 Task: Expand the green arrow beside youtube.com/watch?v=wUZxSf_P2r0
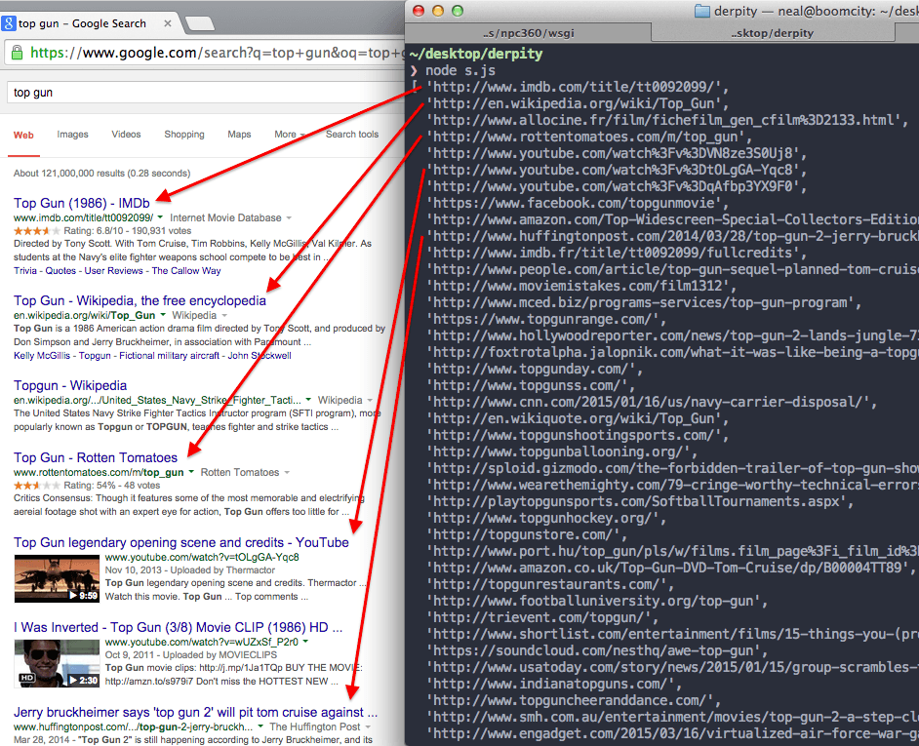coord(305,643)
